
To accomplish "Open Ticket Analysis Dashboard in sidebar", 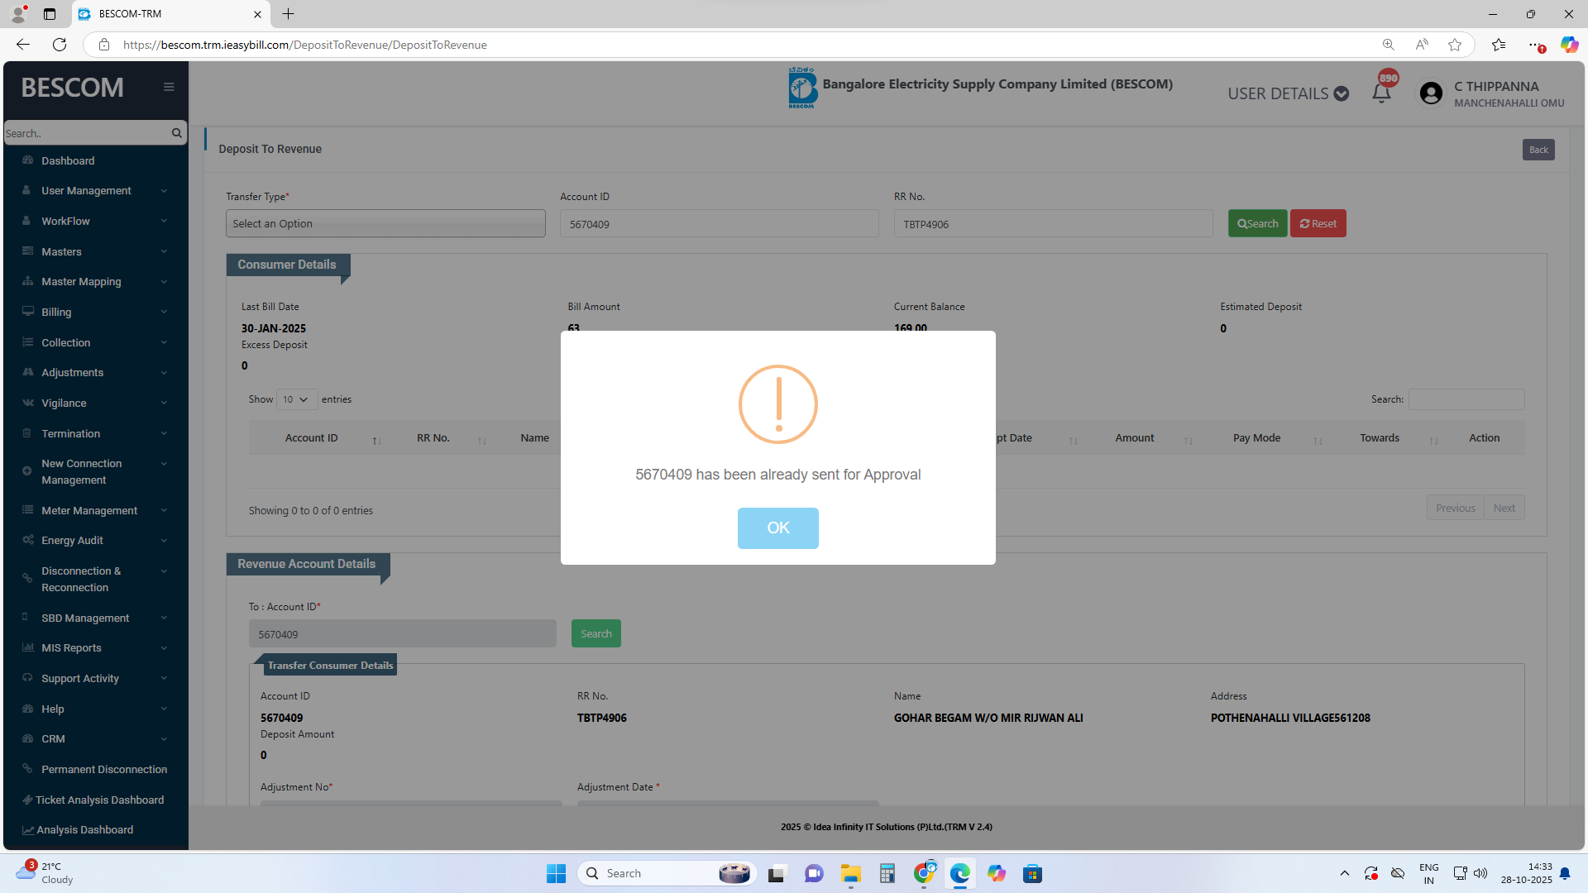I will point(99,800).
